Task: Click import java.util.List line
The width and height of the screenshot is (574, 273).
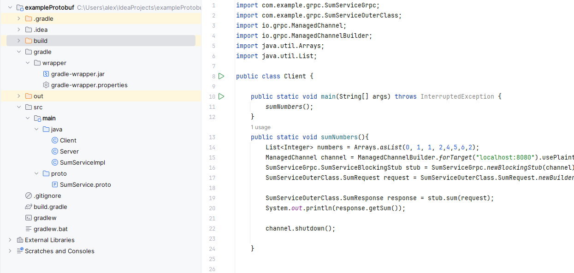Action: (x=277, y=56)
